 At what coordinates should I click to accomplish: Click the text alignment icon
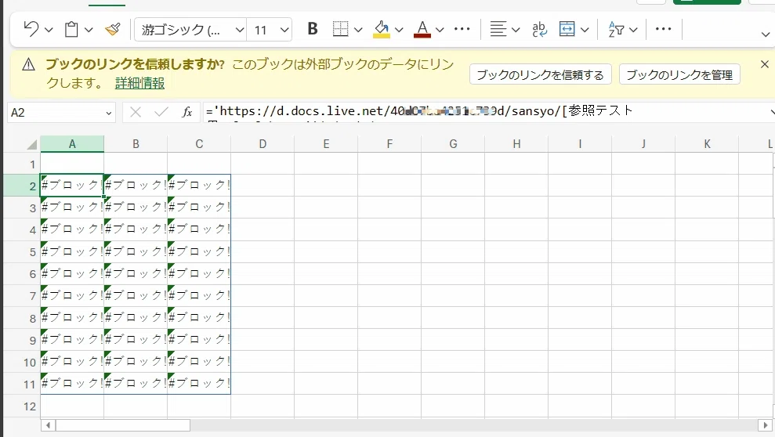pyautogui.click(x=498, y=29)
